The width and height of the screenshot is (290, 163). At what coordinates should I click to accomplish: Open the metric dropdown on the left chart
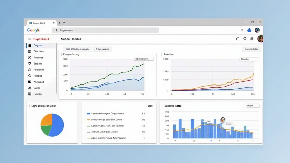tap(144, 59)
